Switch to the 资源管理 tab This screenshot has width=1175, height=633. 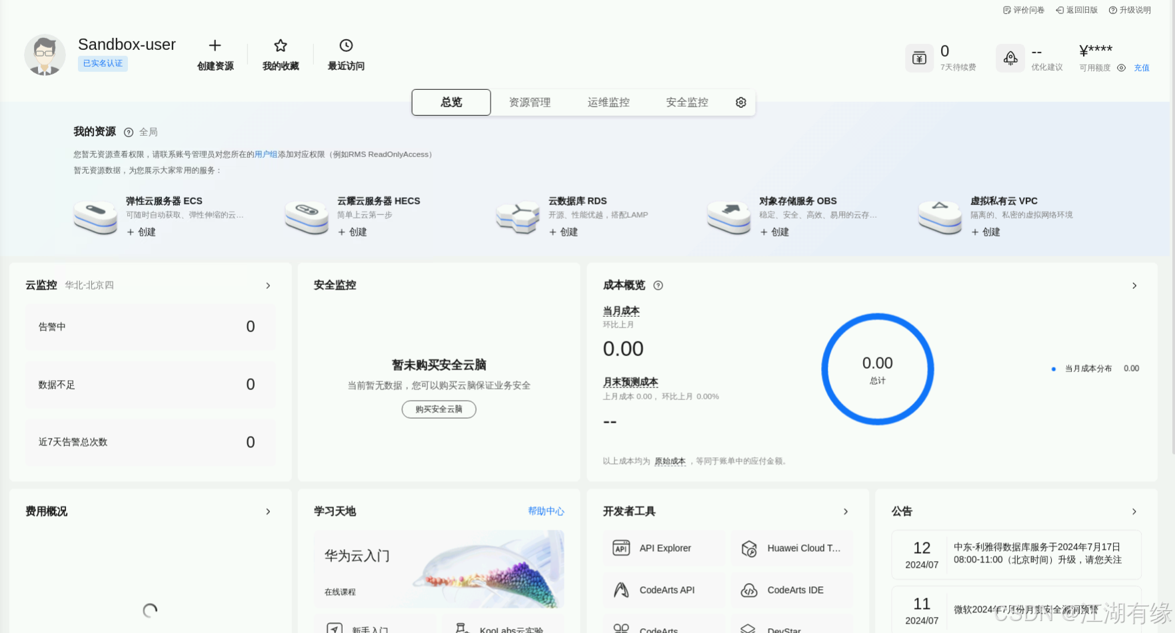pyautogui.click(x=529, y=103)
